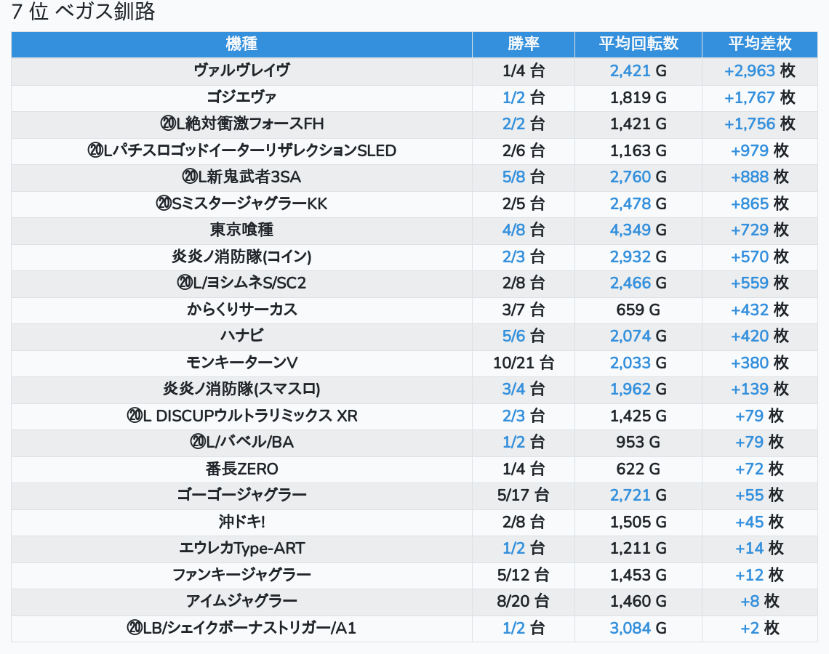Click the 10/21 台 win rate cell
Image resolution: width=829 pixels, height=654 pixels.
[x=523, y=363]
